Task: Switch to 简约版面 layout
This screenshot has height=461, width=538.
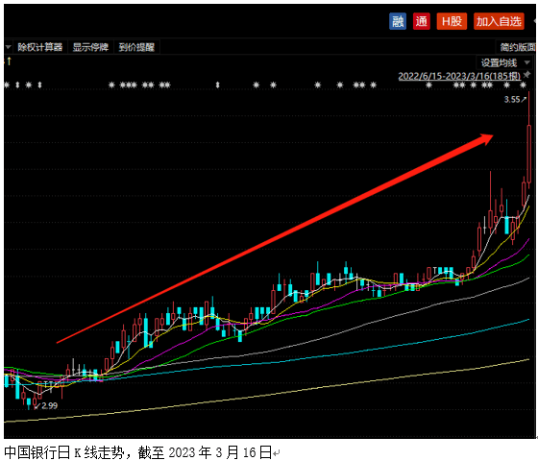Action: (517, 47)
